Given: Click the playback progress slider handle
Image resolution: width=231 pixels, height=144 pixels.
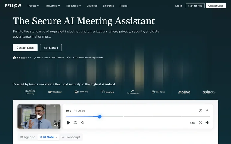Looking at the screenshot, I should (x=100, y=116).
